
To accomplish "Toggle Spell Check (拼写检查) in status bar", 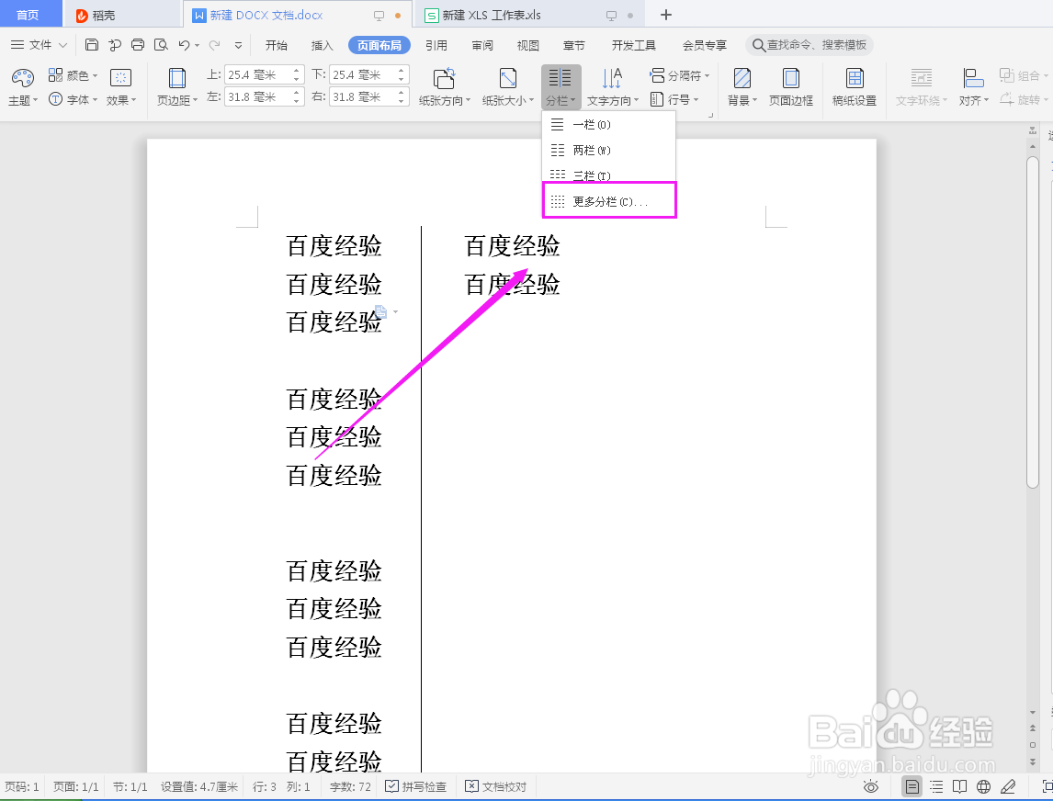I will point(415,786).
